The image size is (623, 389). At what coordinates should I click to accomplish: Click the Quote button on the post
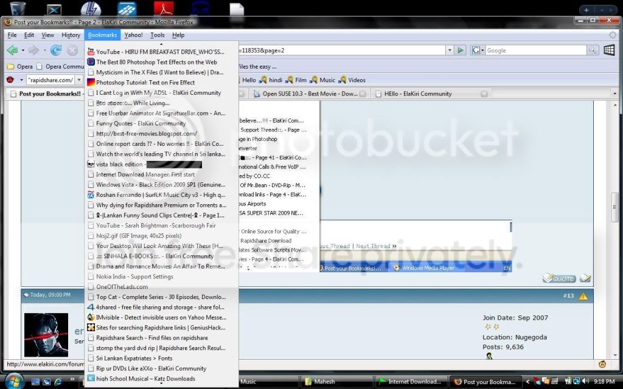559,278
